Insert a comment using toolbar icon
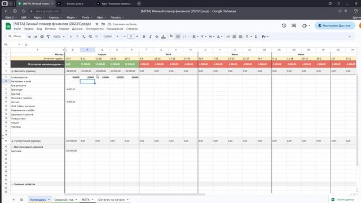The height and width of the screenshot is (203, 361). click(x=235, y=37)
